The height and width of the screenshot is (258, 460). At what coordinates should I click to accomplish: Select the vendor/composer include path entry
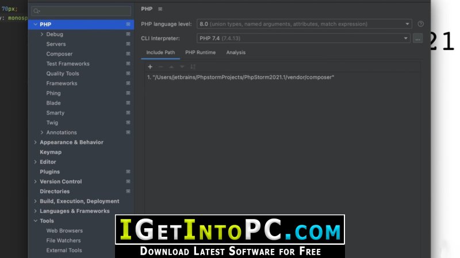coord(240,77)
